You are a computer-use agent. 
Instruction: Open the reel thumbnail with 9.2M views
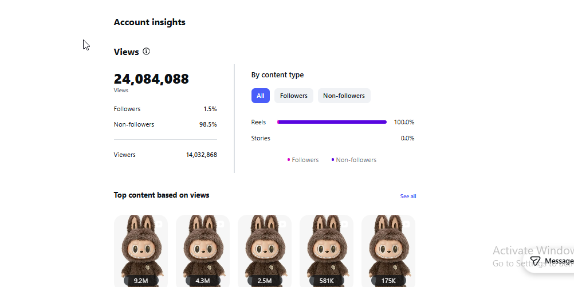[x=141, y=251]
